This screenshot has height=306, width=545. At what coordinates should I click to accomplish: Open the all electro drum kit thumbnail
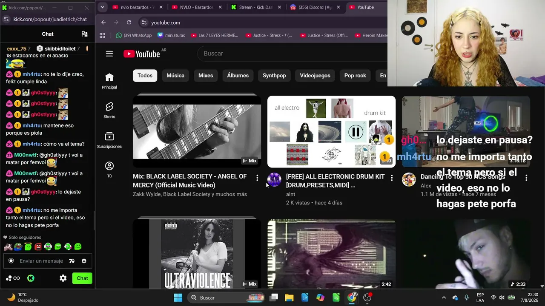click(x=331, y=132)
